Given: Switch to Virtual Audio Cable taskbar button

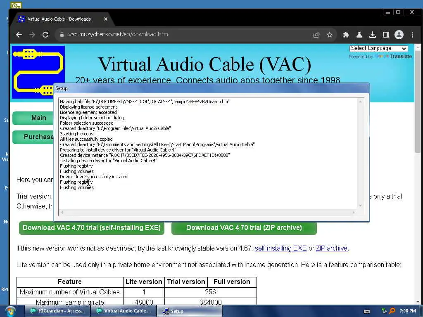Looking at the screenshot, I should point(124,311).
